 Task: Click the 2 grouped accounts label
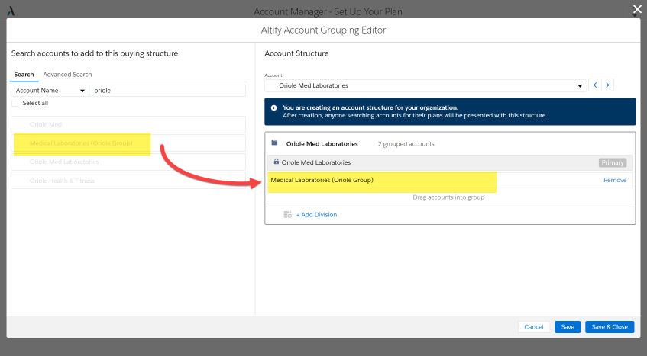click(x=406, y=143)
